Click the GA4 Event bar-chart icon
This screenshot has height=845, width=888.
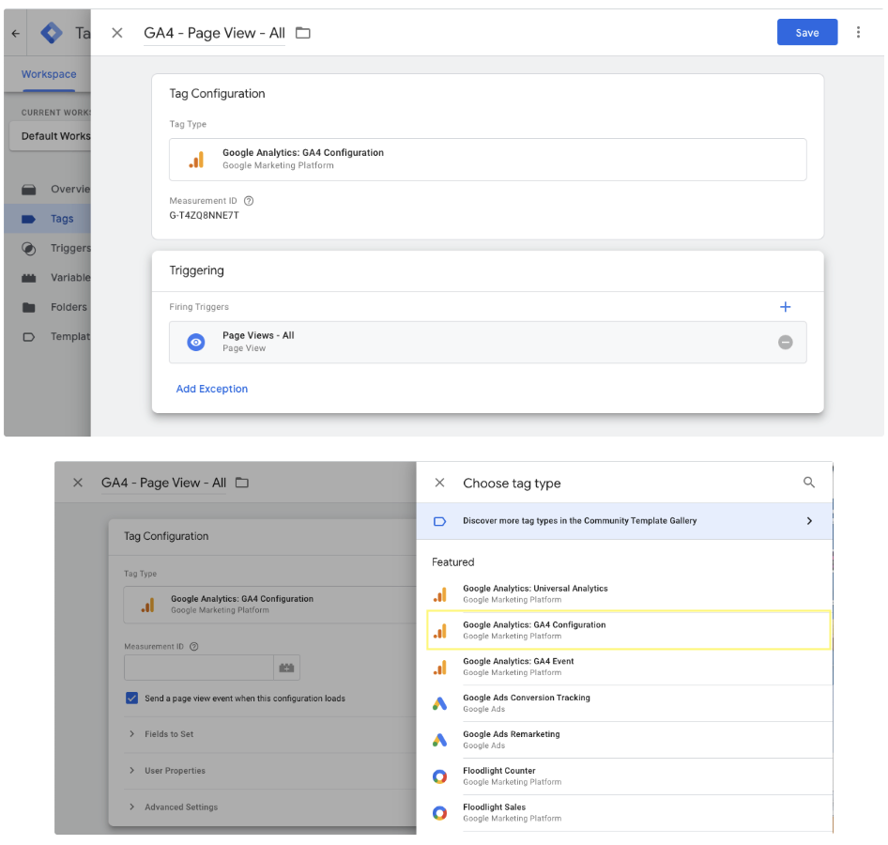coord(440,668)
